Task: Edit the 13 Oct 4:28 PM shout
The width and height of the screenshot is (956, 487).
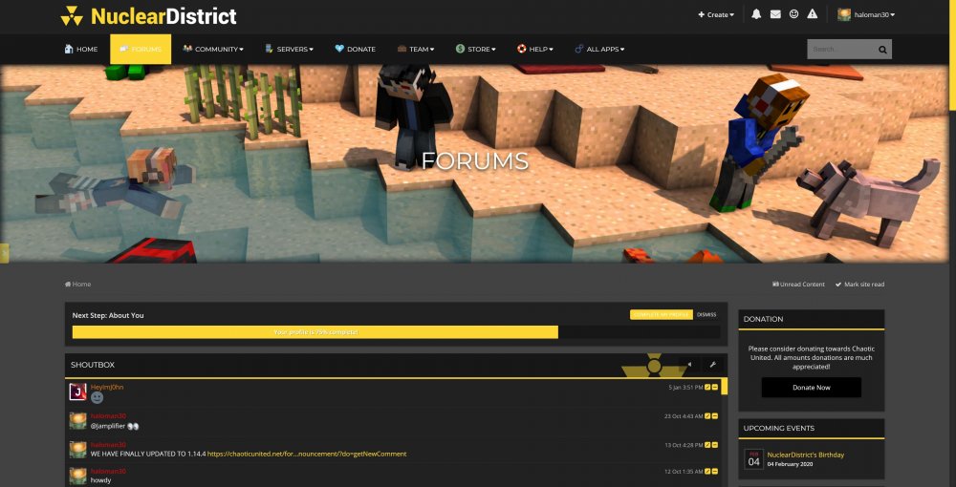Action: pyautogui.click(x=707, y=445)
